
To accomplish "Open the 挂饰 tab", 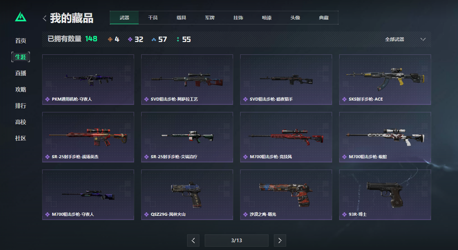I will [238, 17].
